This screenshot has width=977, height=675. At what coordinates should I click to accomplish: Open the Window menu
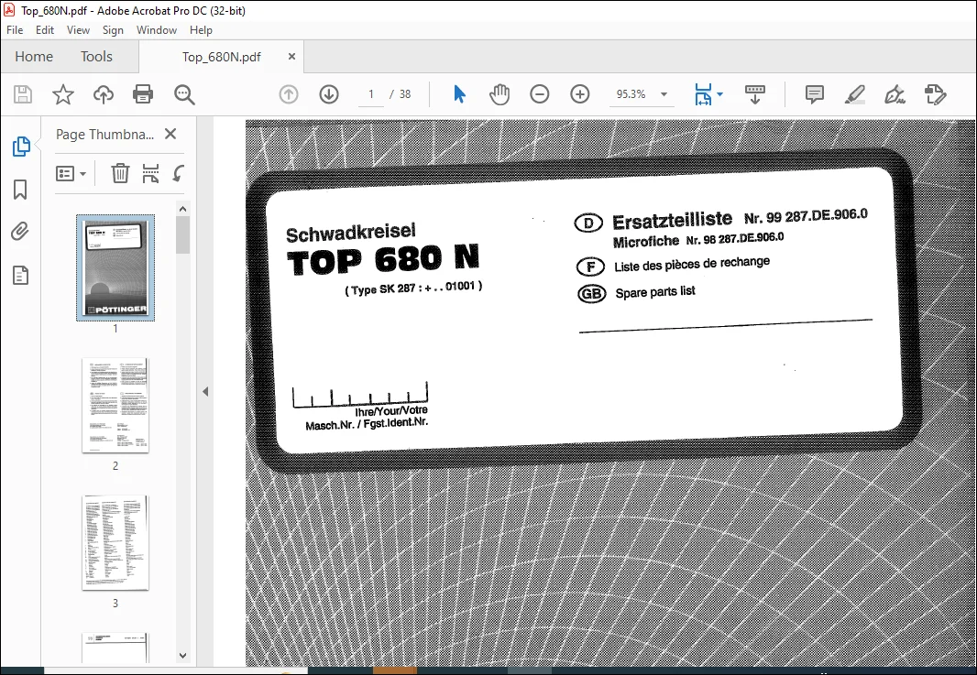coord(157,30)
